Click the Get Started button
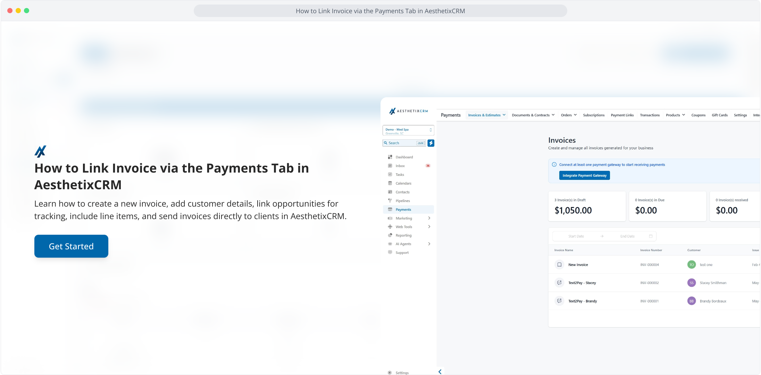 (x=71, y=246)
